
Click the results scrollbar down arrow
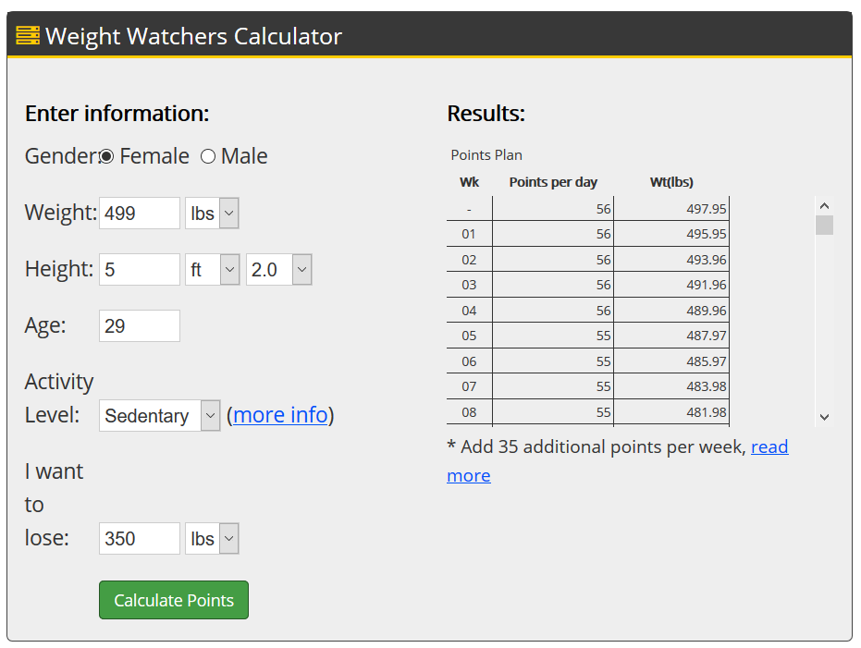coord(824,417)
